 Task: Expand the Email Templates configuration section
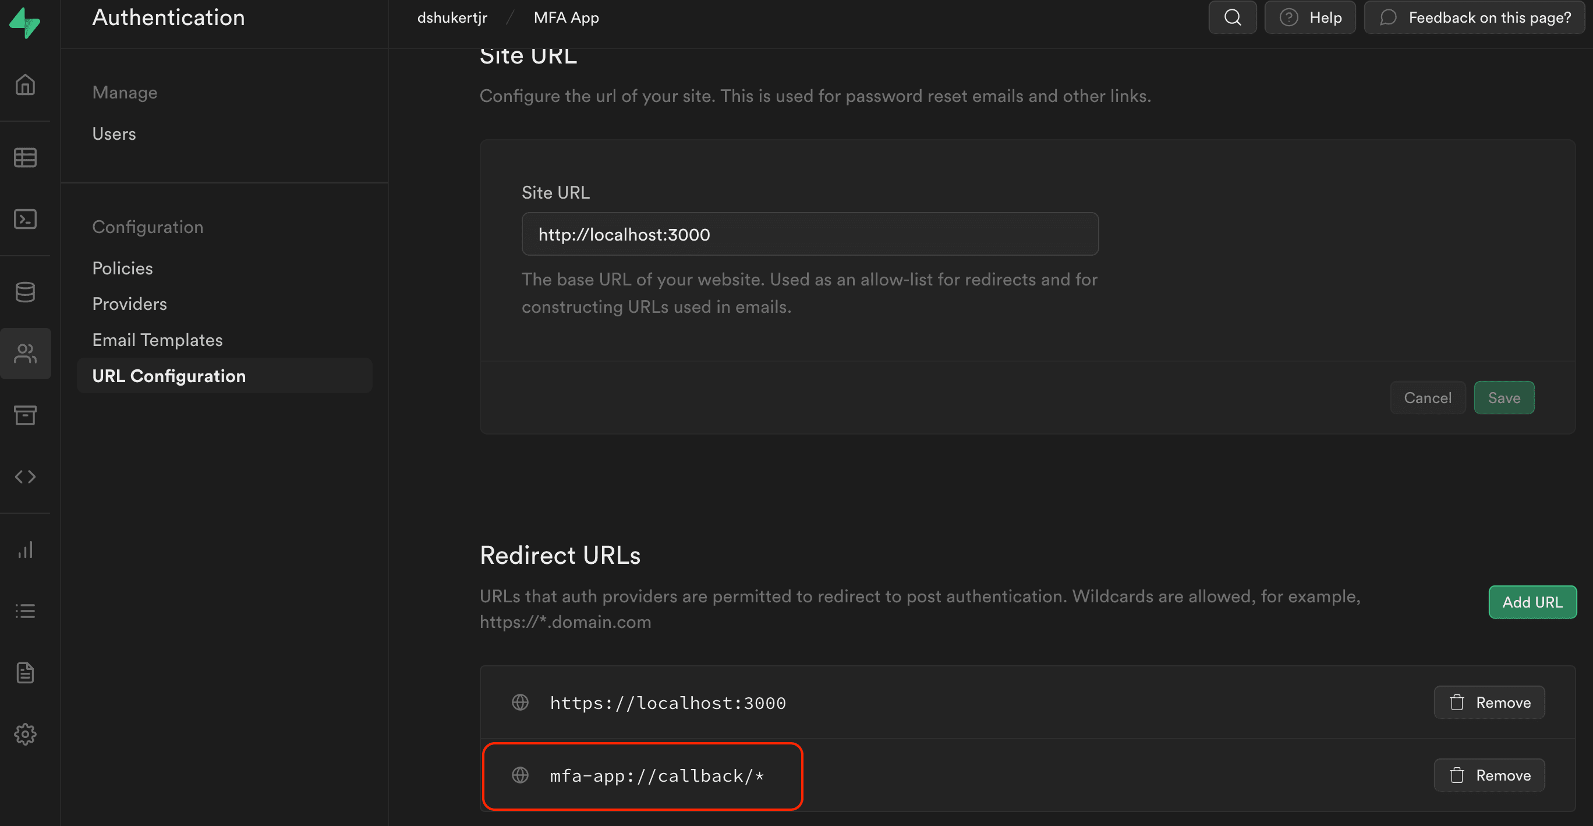click(157, 339)
